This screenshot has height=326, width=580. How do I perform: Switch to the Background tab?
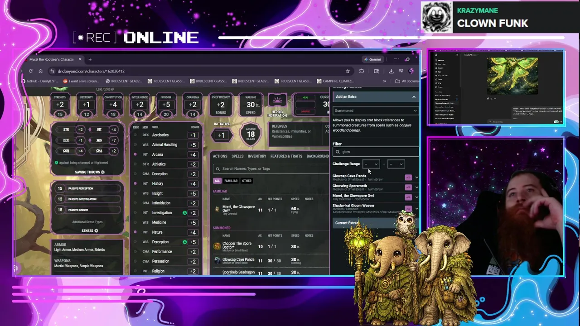click(318, 156)
